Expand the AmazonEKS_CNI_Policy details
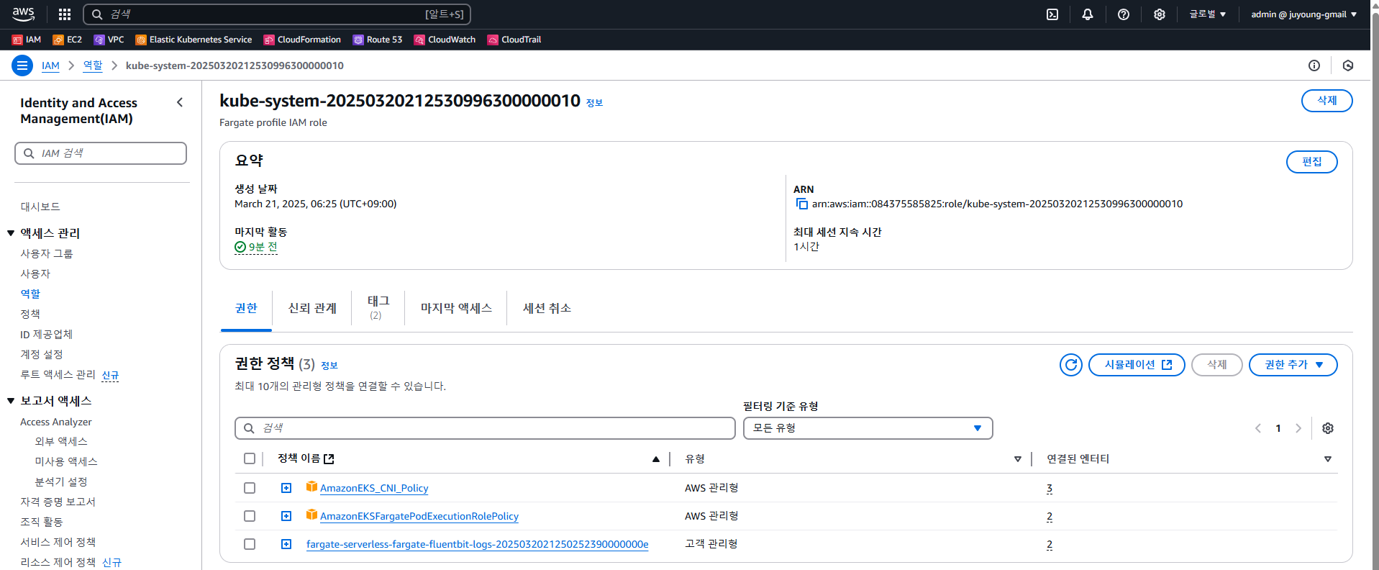Image resolution: width=1379 pixels, height=570 pixels. coord(286,488)
